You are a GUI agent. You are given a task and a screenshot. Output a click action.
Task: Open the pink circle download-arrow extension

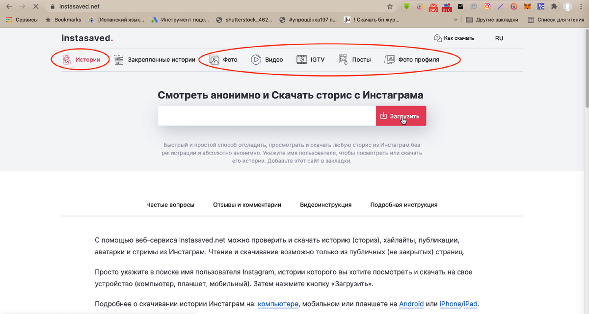coord(513,7)
